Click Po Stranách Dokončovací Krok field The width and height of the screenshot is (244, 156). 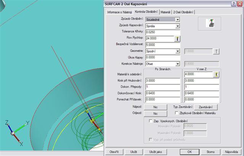163,93
